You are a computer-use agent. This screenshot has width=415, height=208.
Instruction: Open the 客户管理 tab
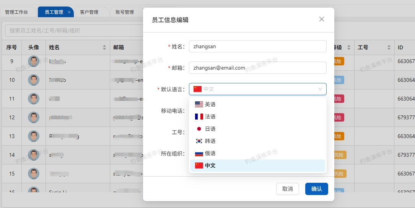(89, 12)
